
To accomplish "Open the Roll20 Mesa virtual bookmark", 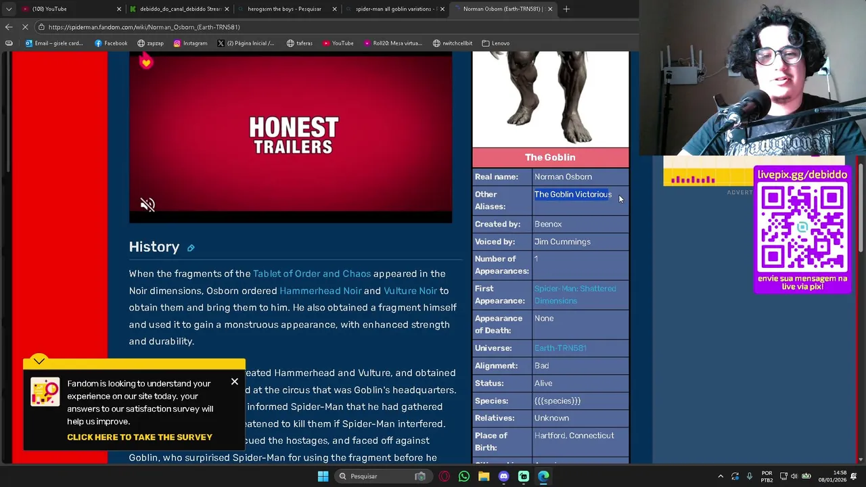I will (392, 43).
